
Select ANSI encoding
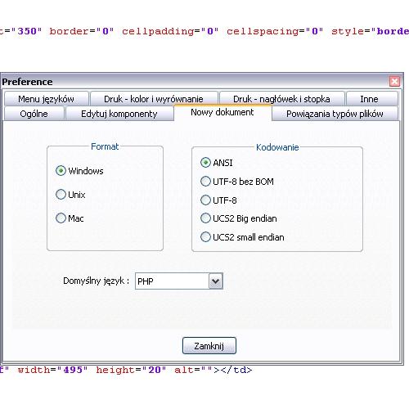205,163
